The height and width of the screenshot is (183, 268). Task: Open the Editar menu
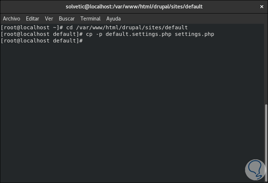pos(33,19)
